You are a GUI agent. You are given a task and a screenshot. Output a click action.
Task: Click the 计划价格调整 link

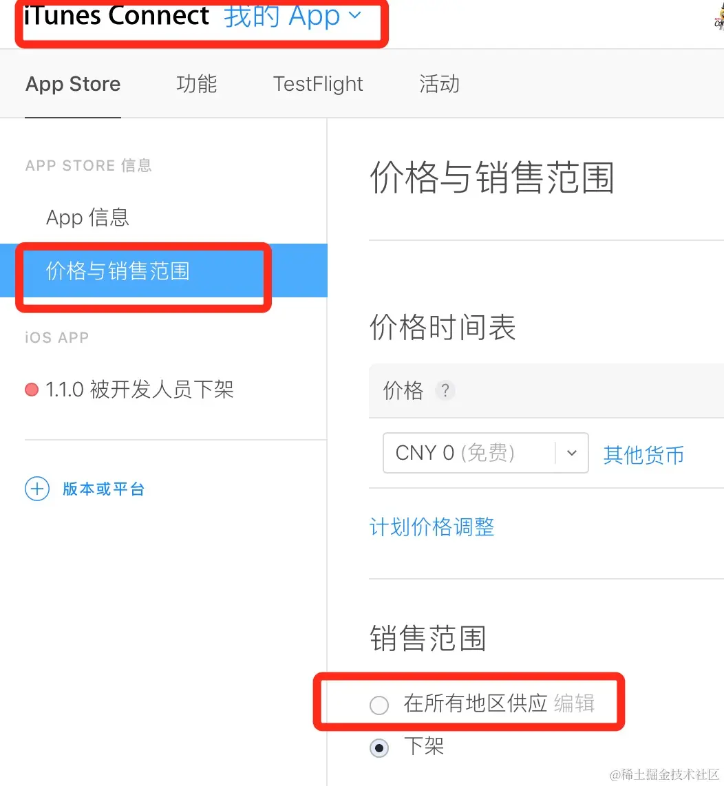pyautogui.click(x=432, y=527)
